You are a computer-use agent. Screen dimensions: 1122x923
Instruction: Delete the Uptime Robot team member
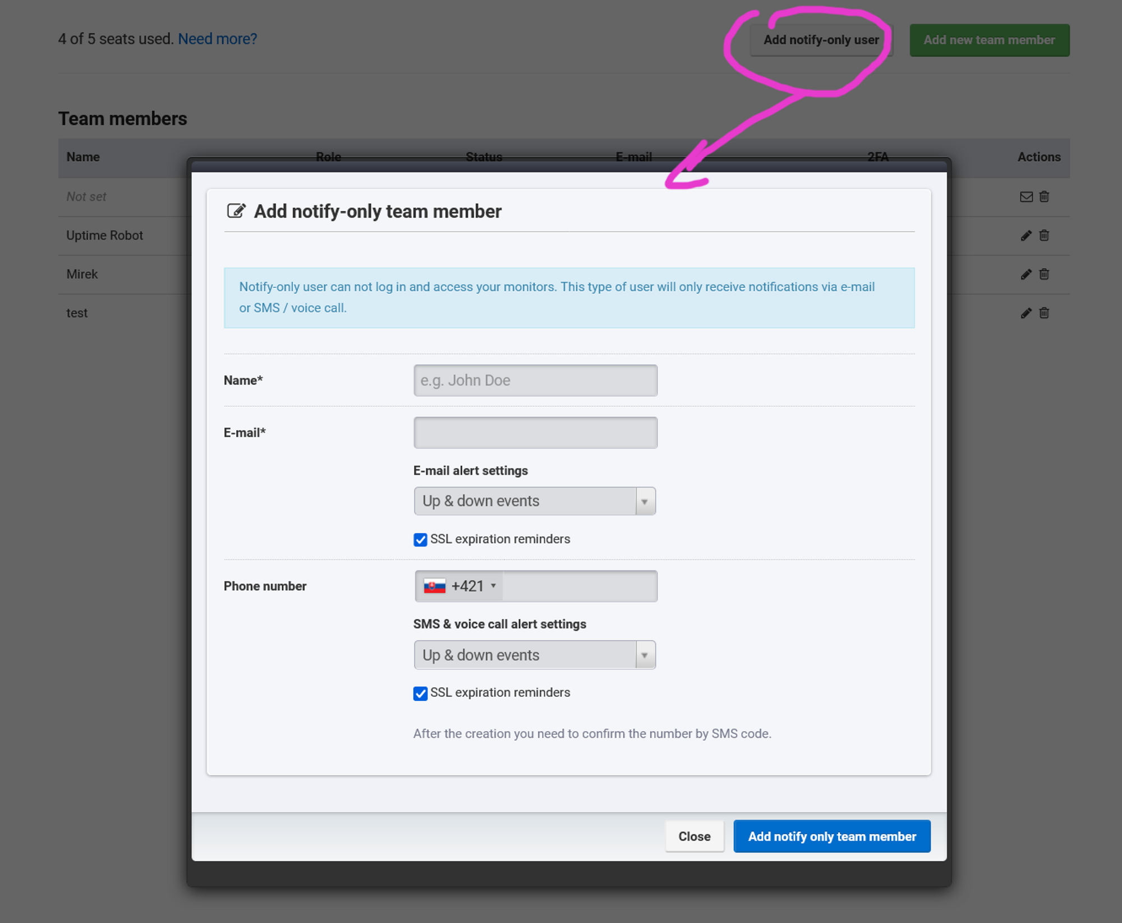click(x=1044, y=235)
